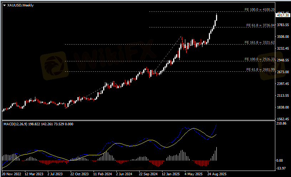
Task: Click the 1838.00 price scale value
Action: tap(282, 107)
